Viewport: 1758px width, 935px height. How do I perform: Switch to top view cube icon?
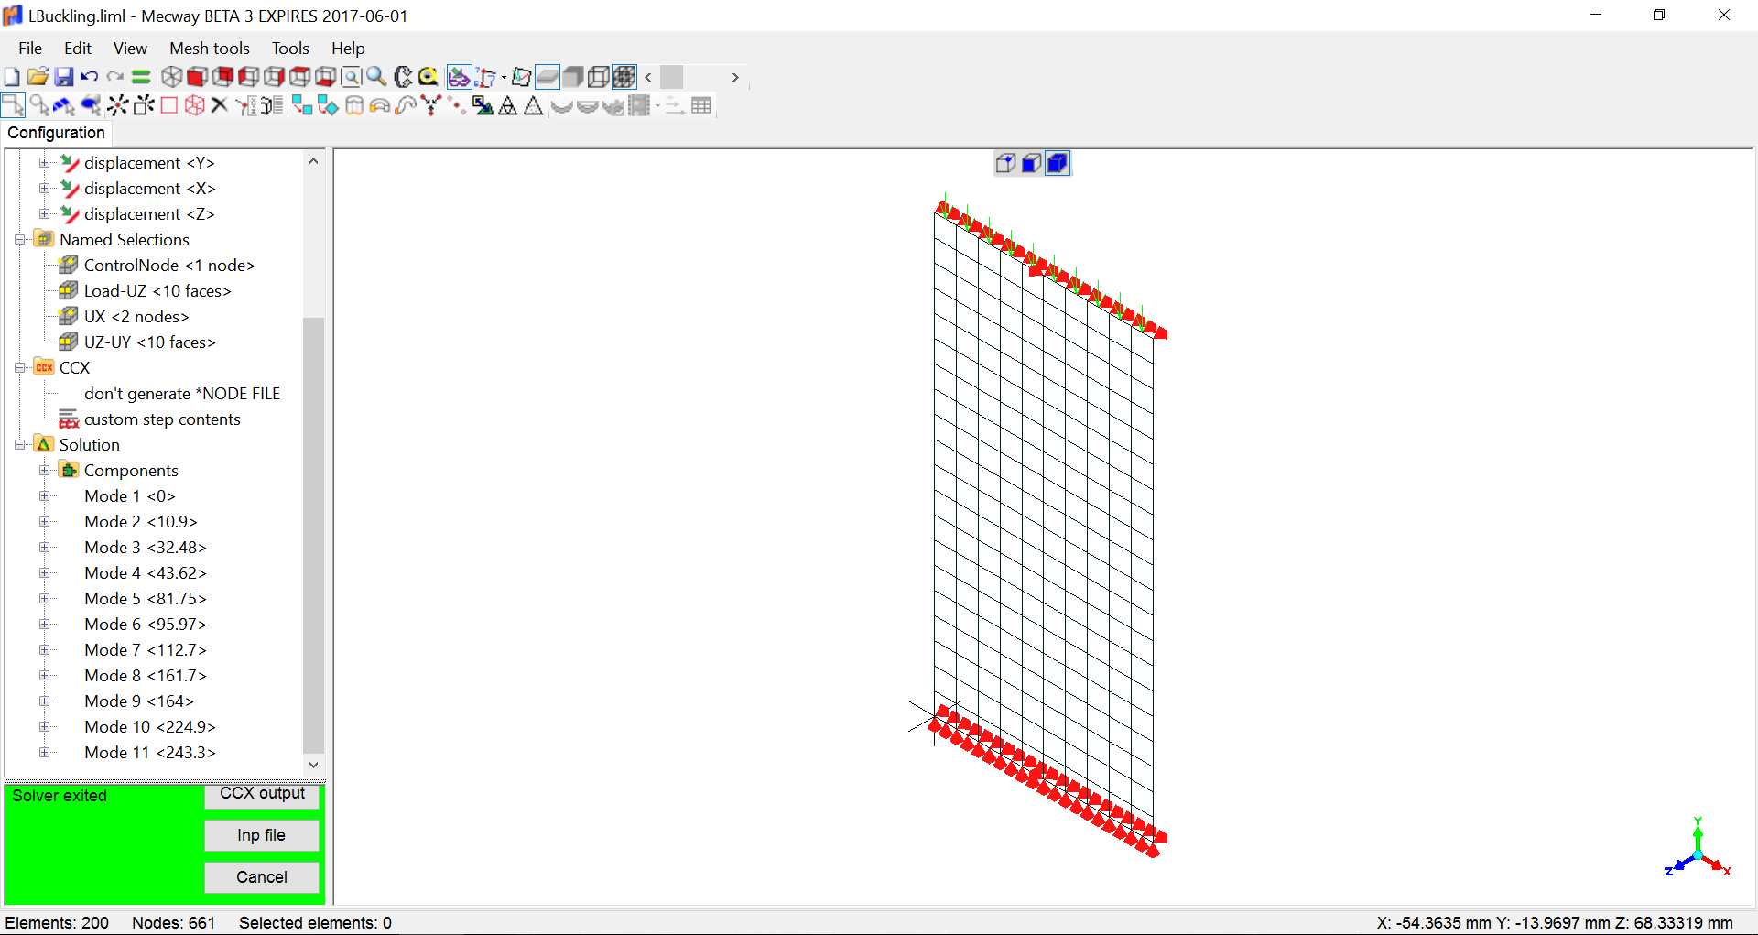click(x=299, y=77)
